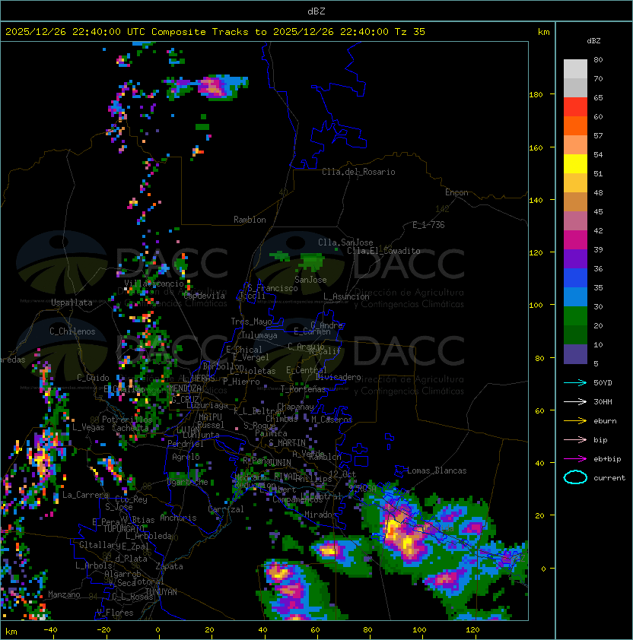This screenshot has height=640, width=633.
Task: Click the 'Divisadero' place label
Action: pos(338,377)
